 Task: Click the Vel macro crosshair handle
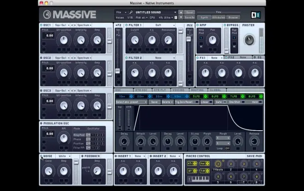[x=207, y=163]
